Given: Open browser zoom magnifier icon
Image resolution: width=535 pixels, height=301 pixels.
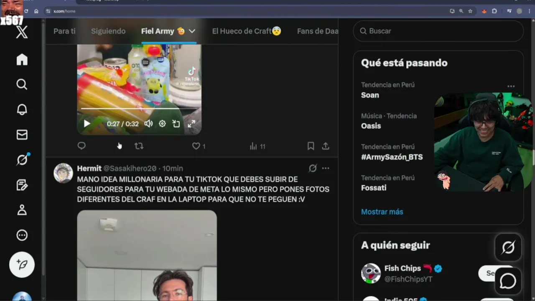Looking at the screenshot, I should (461, 11).
